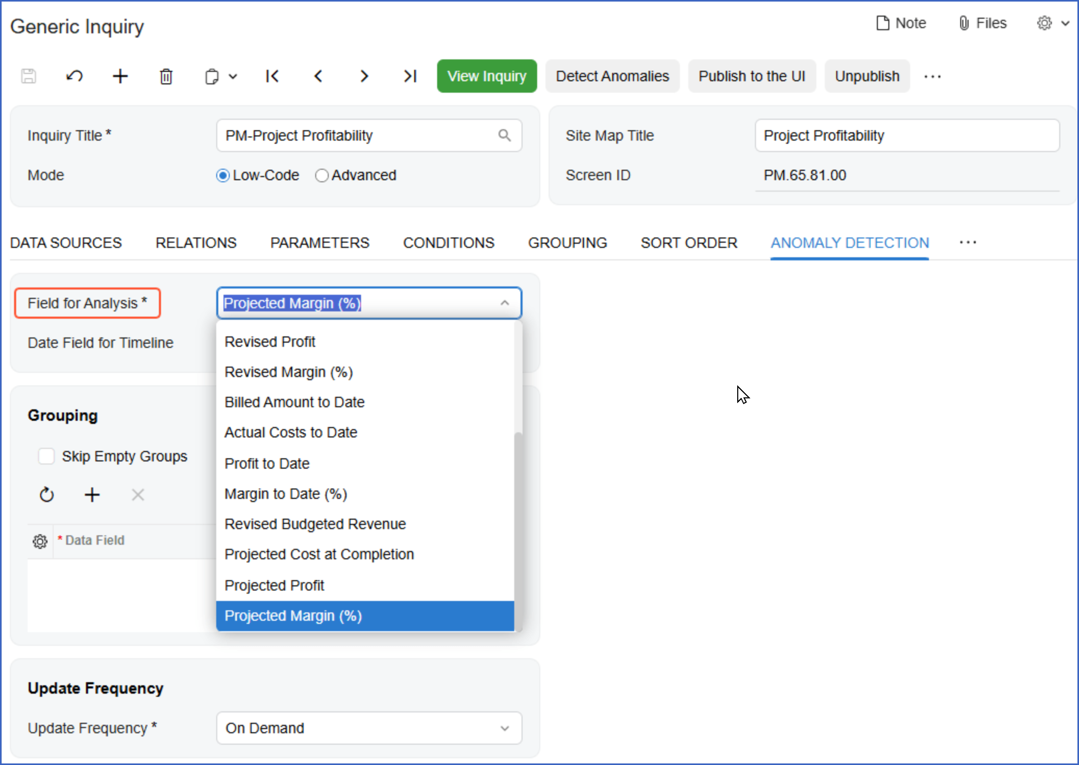Go to the next record arrow
Image resolution: width=1079 pixels, height=765 pixels.
pos(364,77)
